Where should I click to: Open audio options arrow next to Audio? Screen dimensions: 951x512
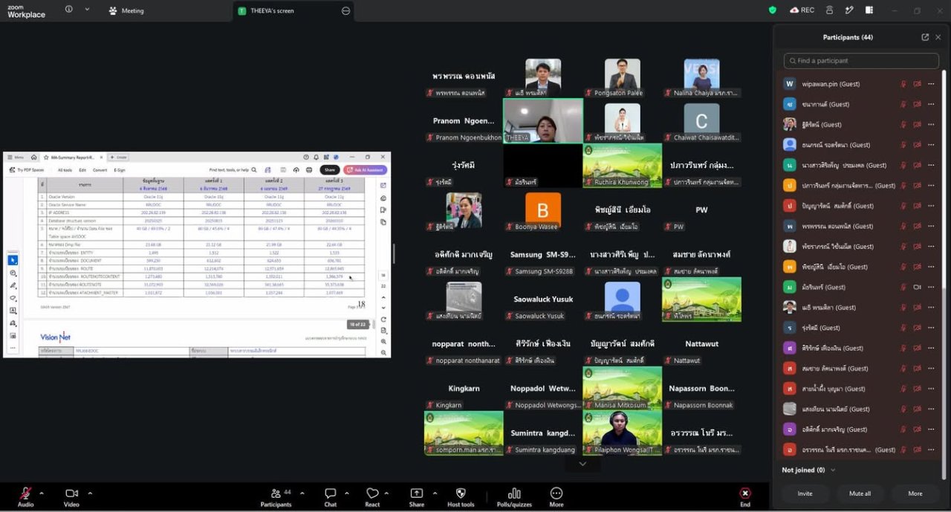(x=42, y=493)
